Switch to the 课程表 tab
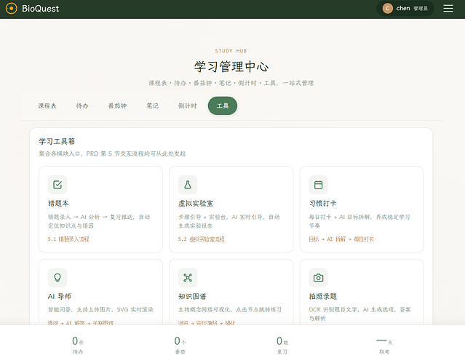Image resolution: width=465 pixels, height=363 pixels. point(47,106)
